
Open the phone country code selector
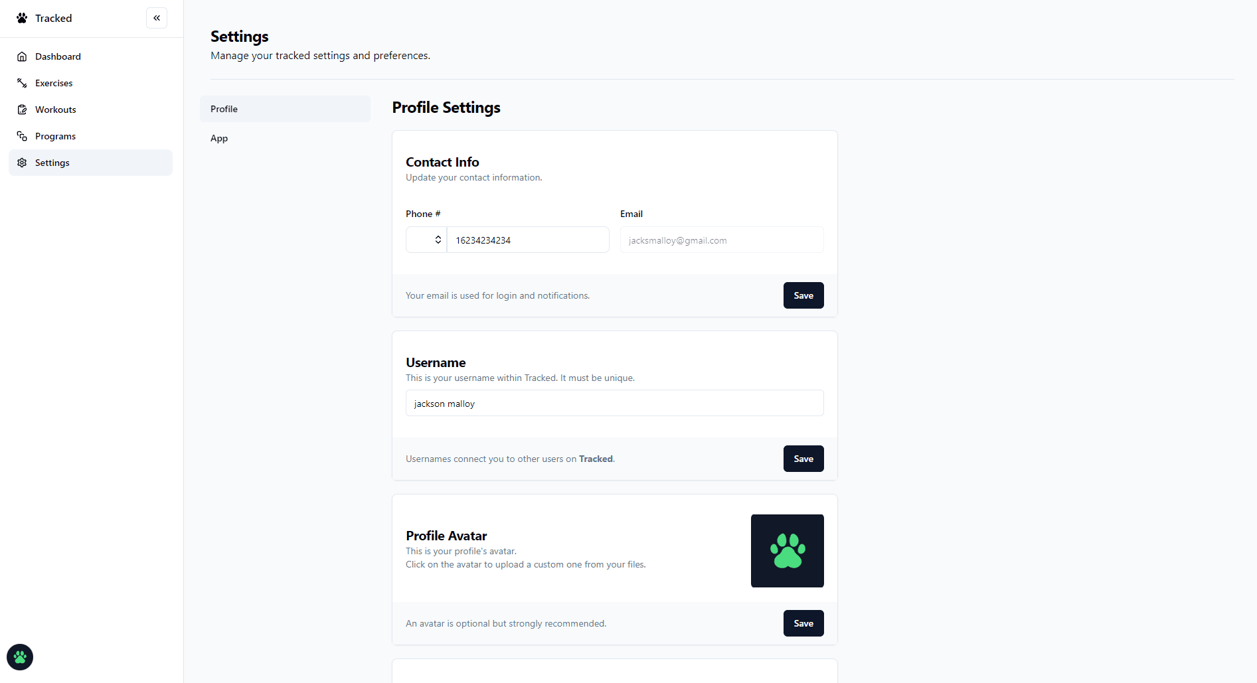(x=426, y=240)
